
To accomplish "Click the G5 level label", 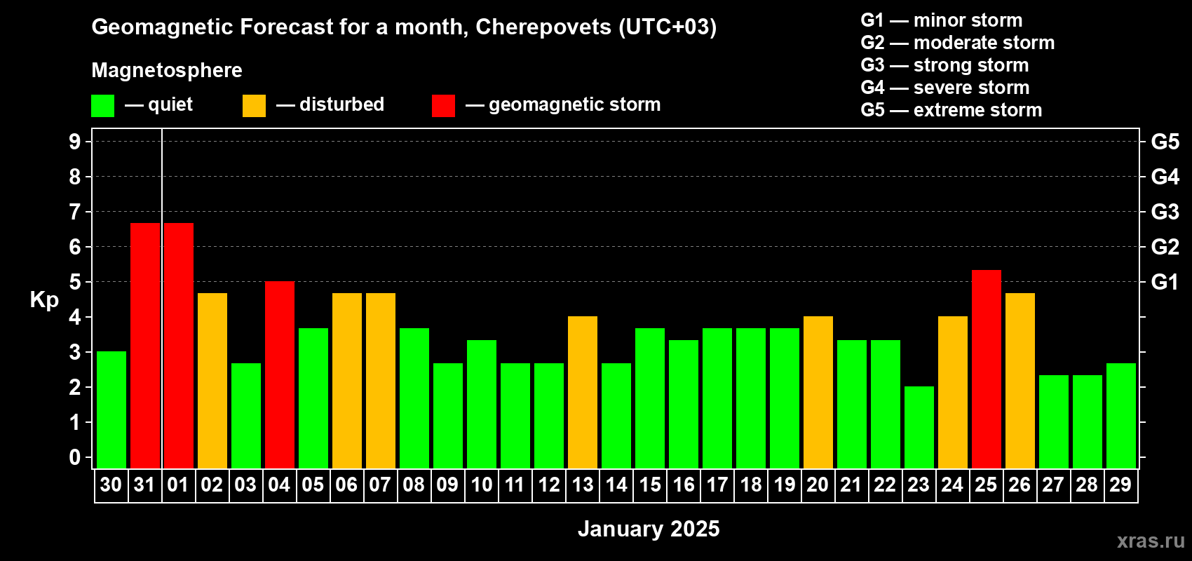I will click(1165, 142).
